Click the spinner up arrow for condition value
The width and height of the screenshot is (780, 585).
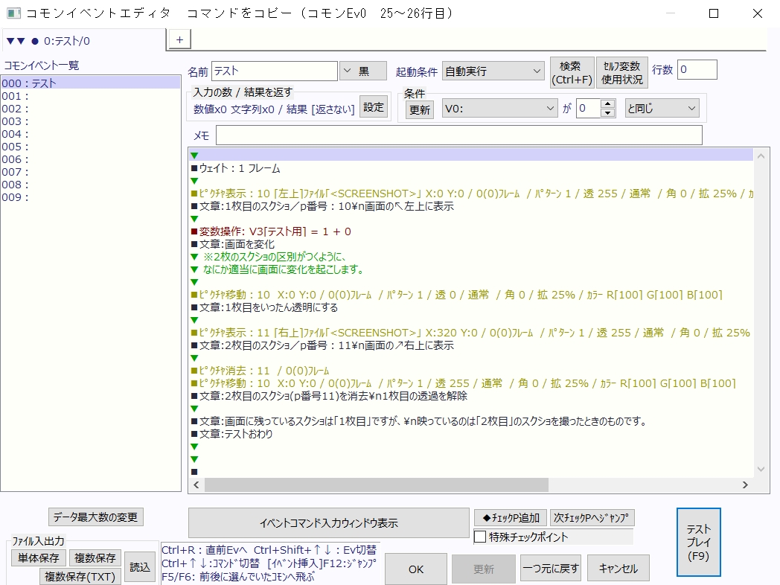pyautogui.click(x=608, y=103)
